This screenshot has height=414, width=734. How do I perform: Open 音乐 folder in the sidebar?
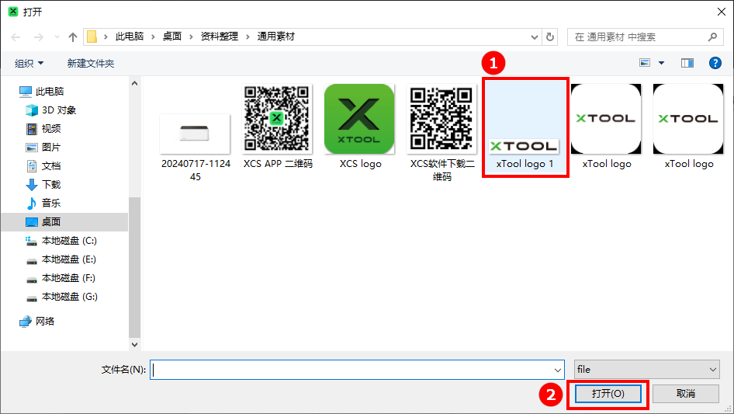[43, 204]
